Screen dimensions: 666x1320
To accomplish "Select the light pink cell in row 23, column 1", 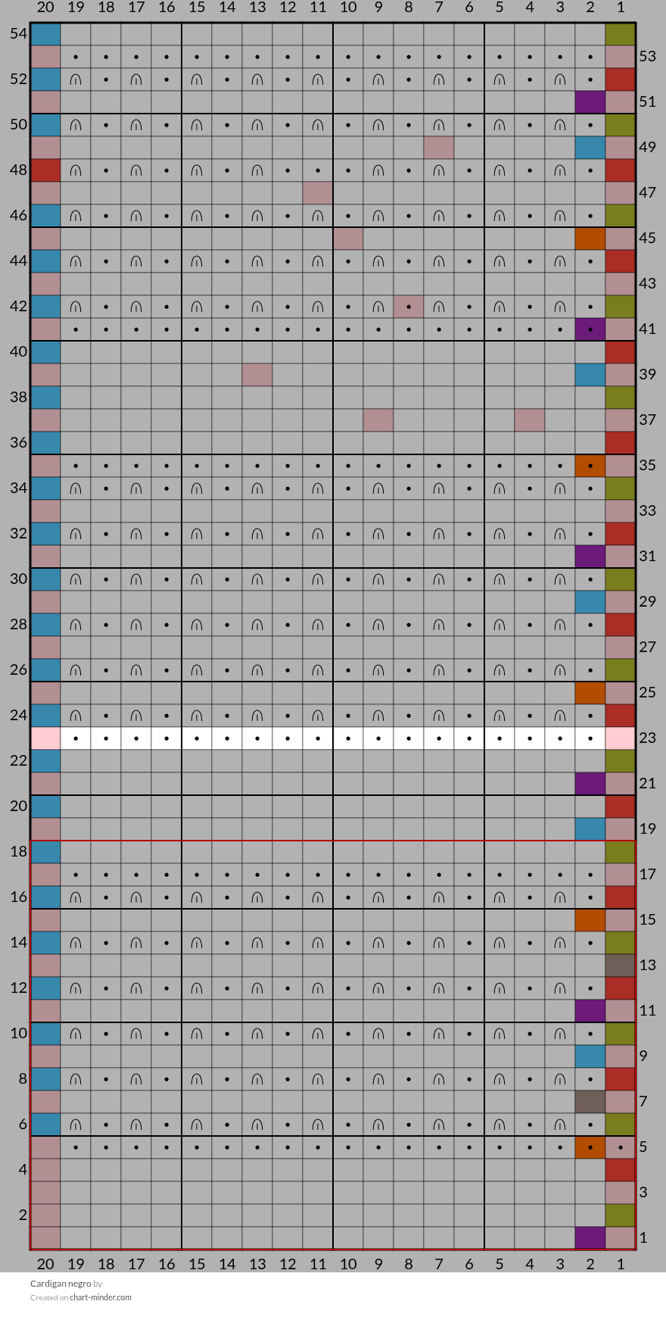I will (x=621, y=738).
